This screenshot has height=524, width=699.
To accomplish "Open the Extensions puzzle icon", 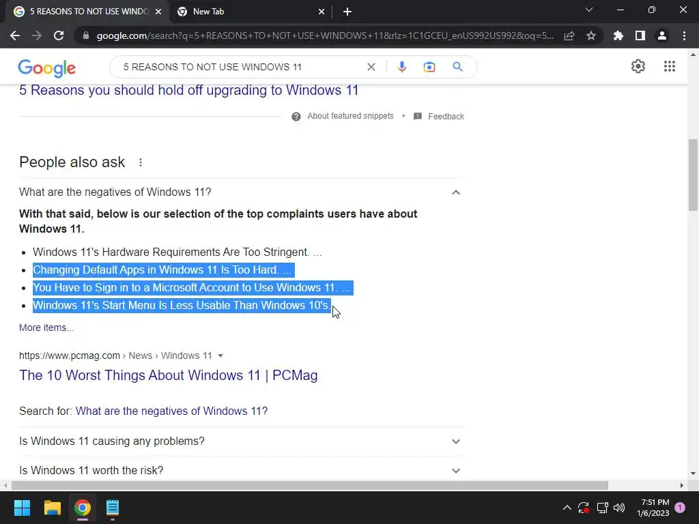I will (x=618, y=35).
